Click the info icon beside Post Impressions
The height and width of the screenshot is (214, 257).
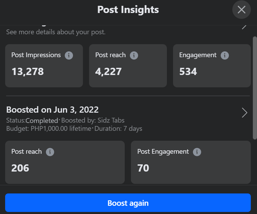pyautogui.click(x=69, y=55)
